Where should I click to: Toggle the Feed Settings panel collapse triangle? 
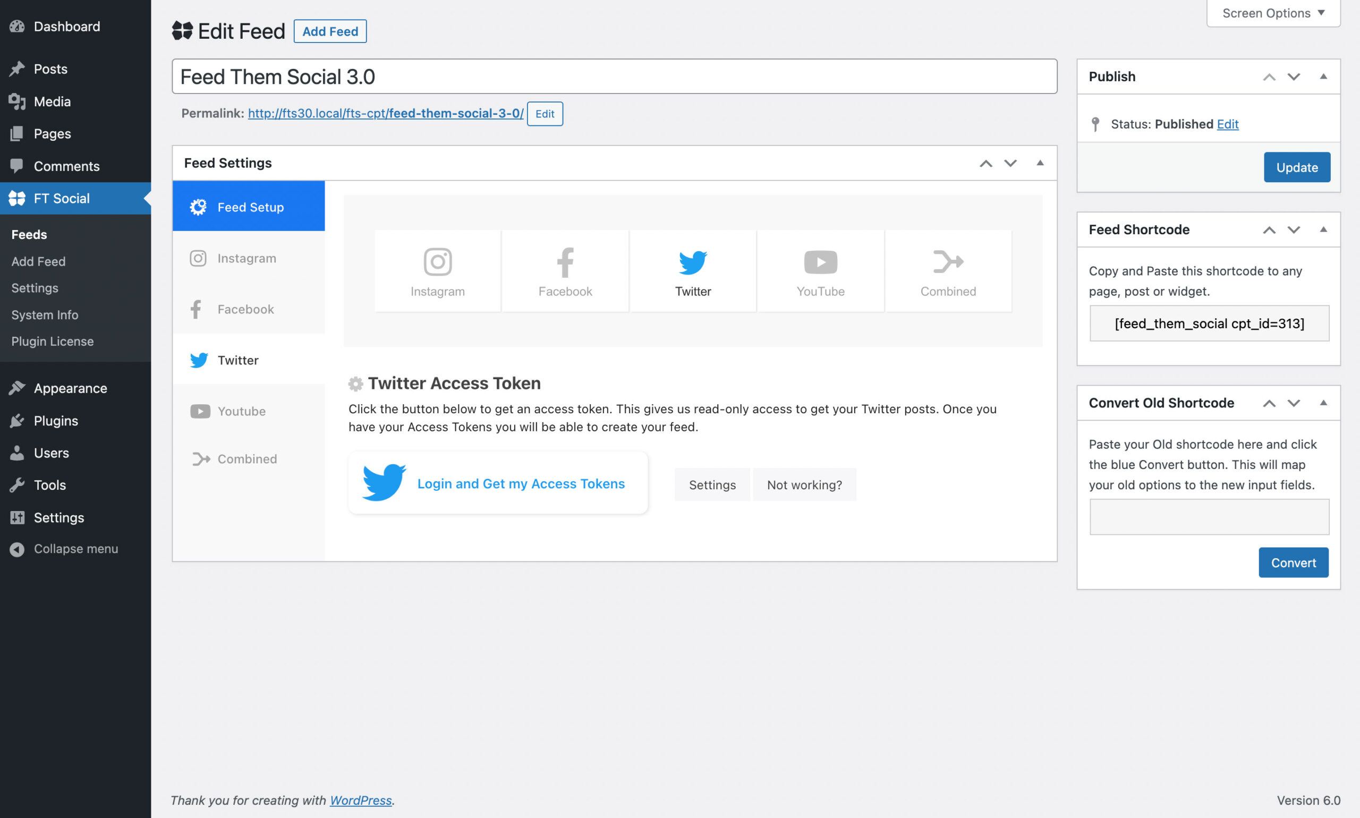[1040, 163]
